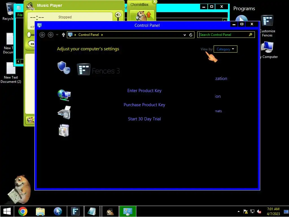Click Purchase Product Key link

[x=144, y=105]
